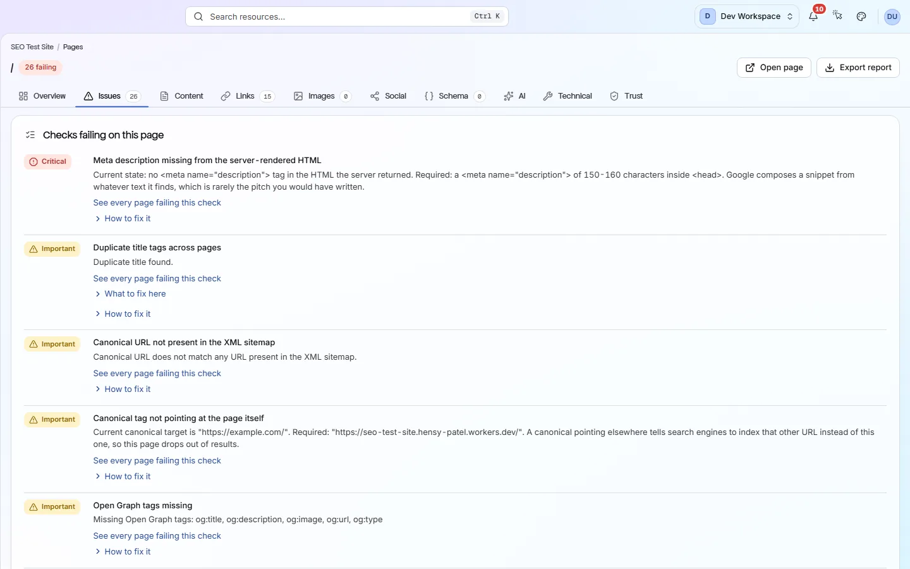The image size is (910, 569).
Task: Click the 26 failing badge
Action: [x=40, y=67]
